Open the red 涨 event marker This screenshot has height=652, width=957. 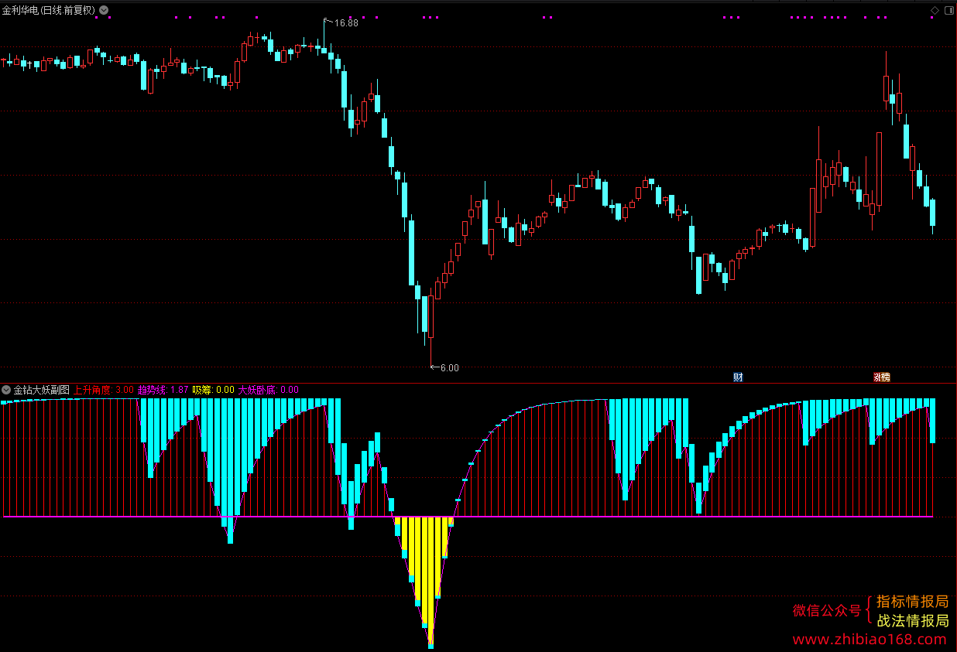877,377
